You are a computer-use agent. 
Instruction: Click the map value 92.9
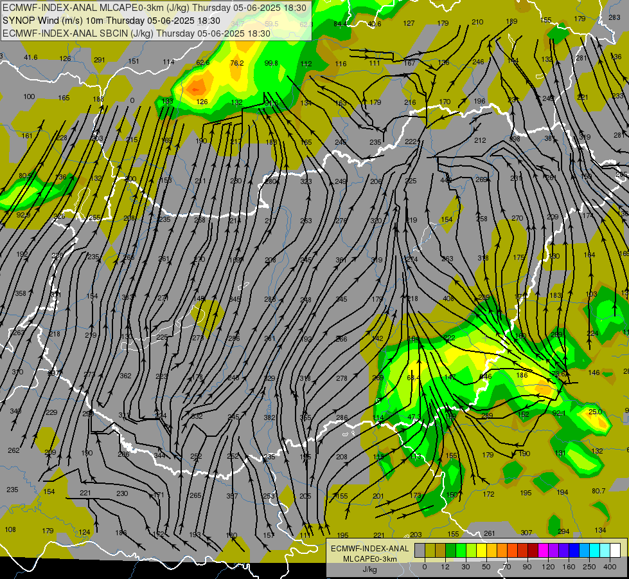[24, 215]
